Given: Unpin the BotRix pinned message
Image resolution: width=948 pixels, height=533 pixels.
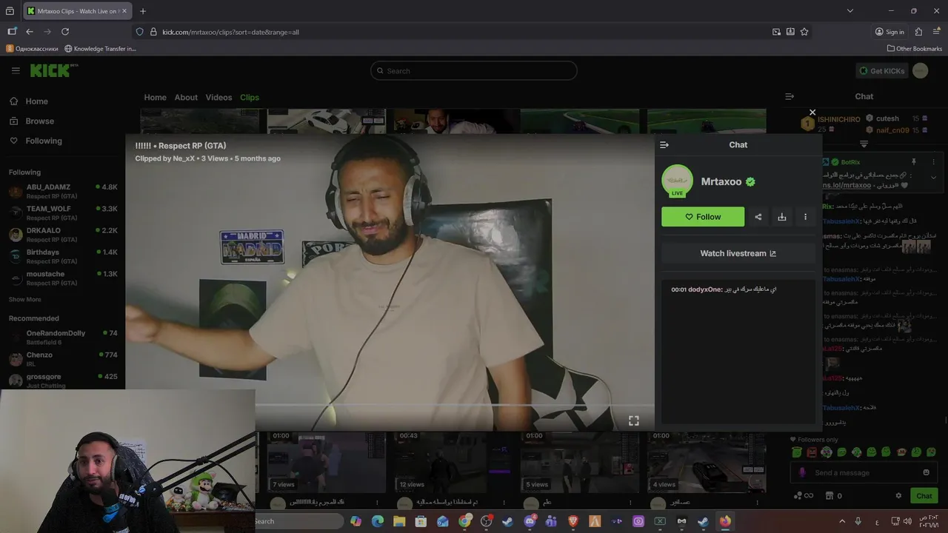Looking at the screenshot, I should [x=913, y=162].
